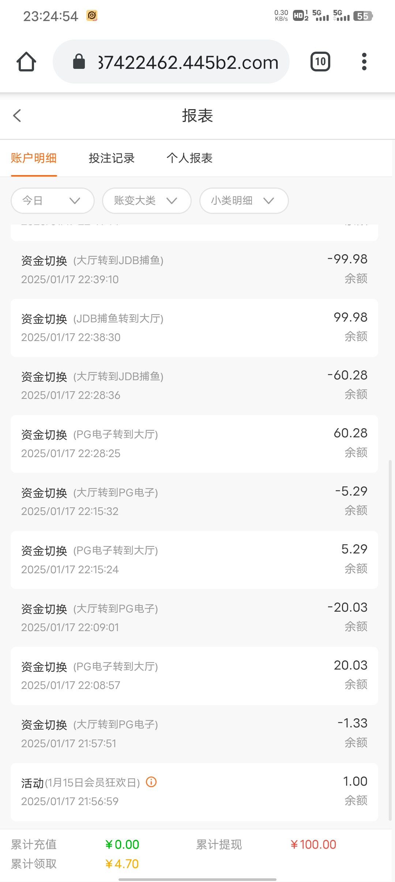
Task: Open the 小类明细 subcategory dropdown
Action: pos(244,201)
